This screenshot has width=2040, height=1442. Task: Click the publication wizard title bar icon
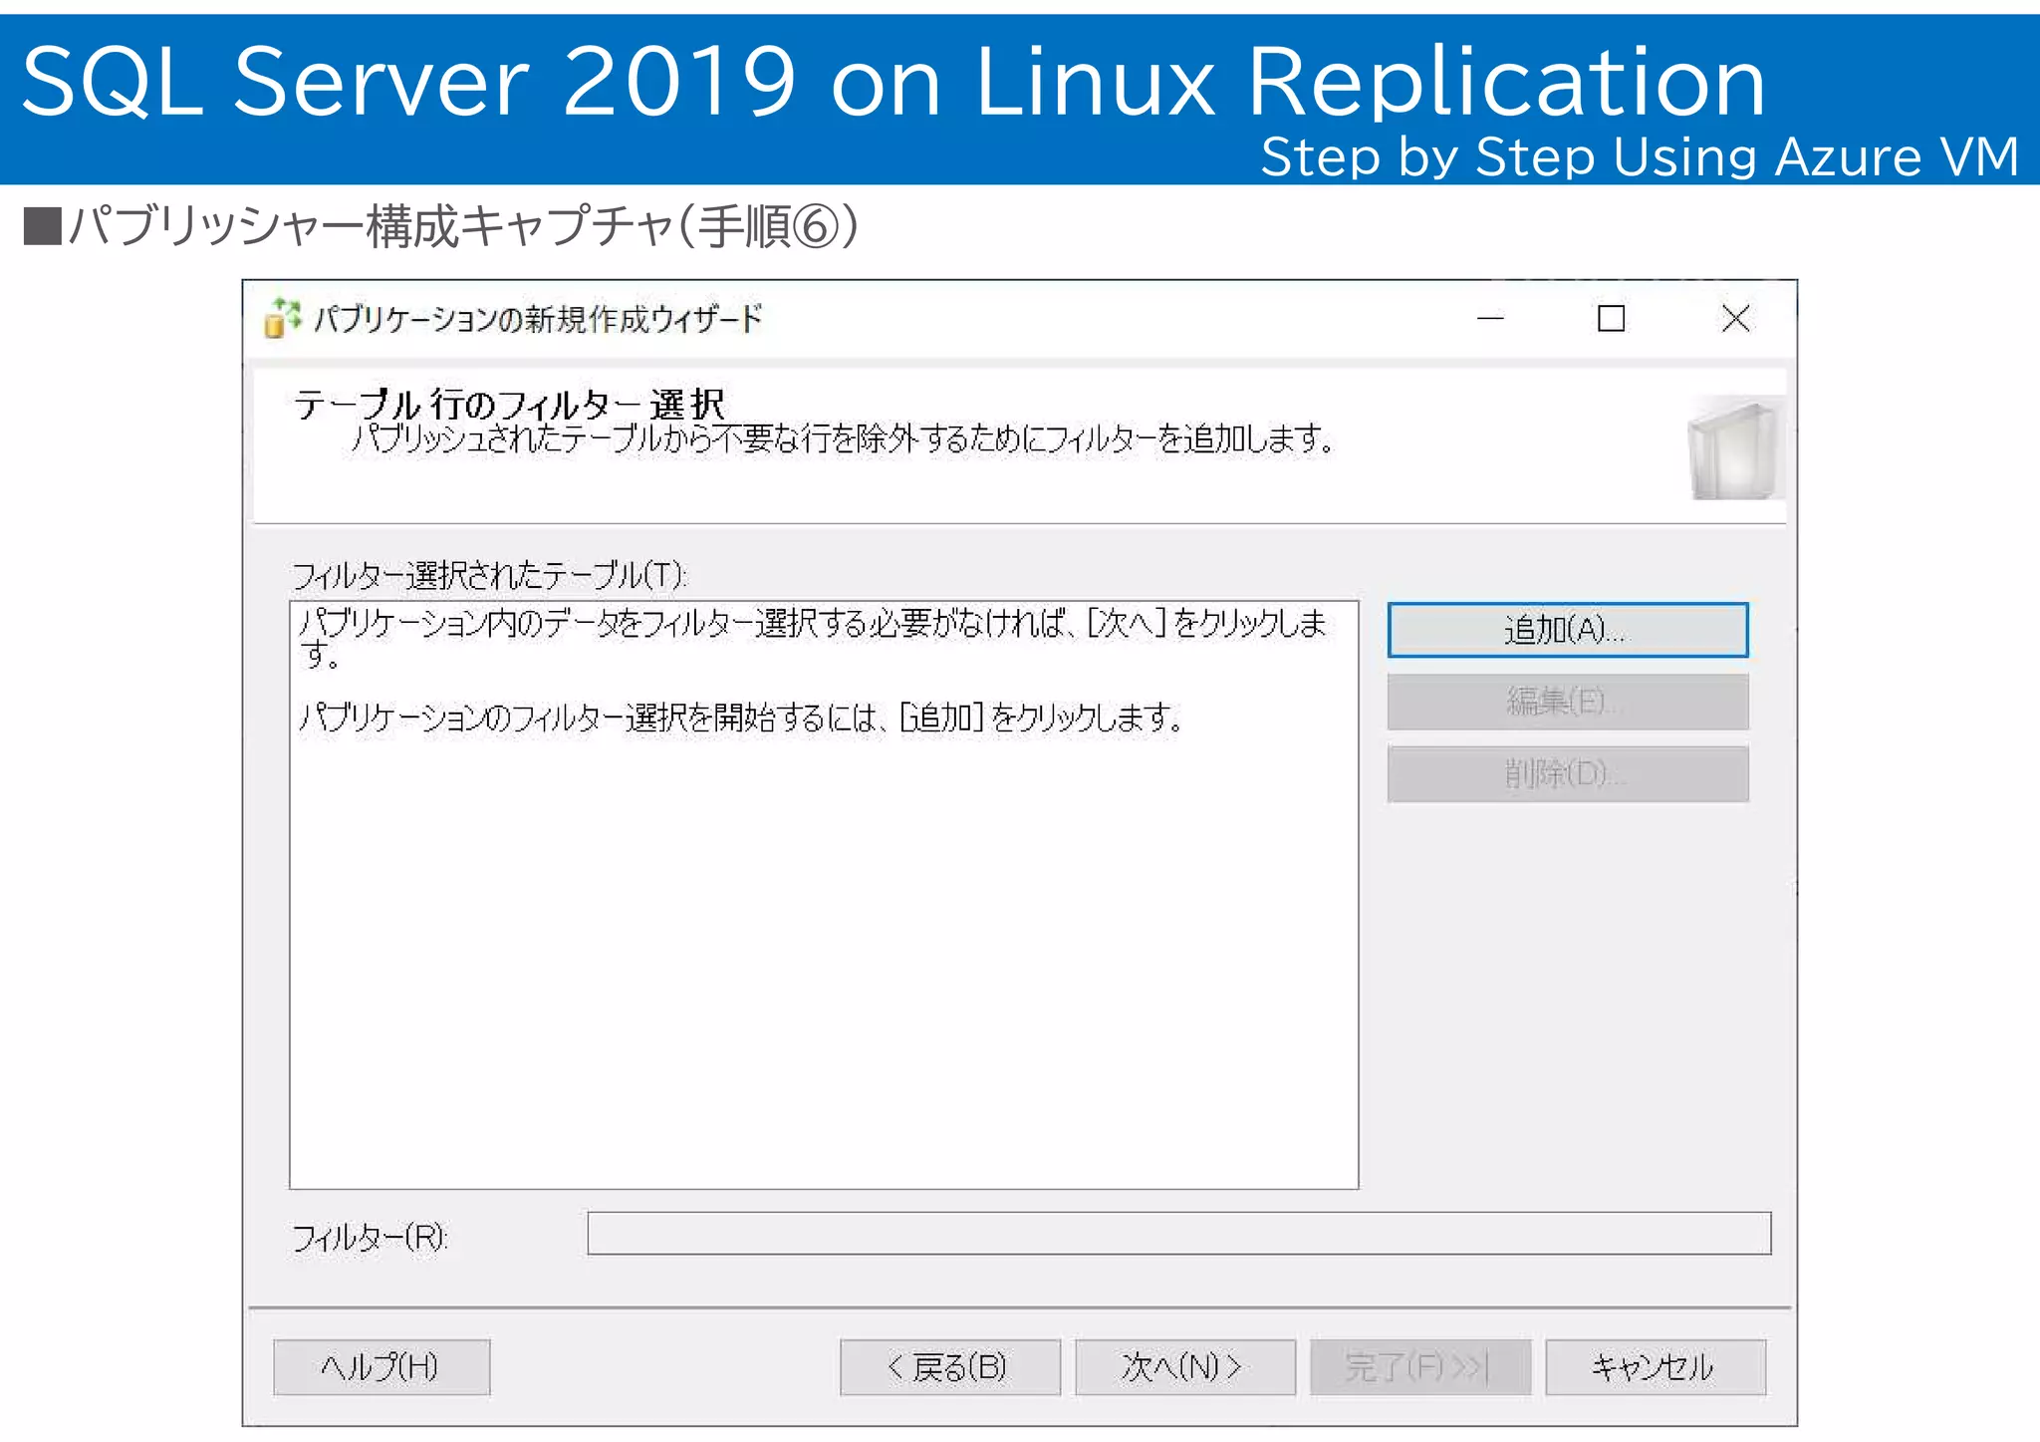[282, 319]
